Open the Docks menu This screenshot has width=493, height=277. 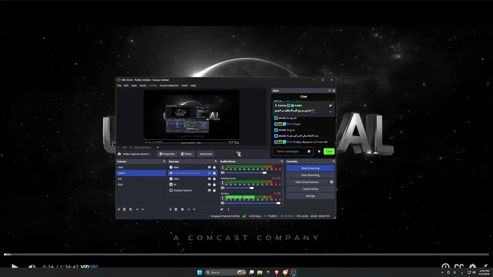point(143,85)
